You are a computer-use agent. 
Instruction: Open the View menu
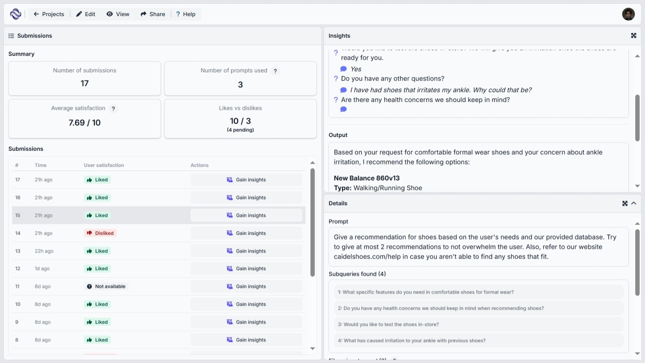pos(118,14)
